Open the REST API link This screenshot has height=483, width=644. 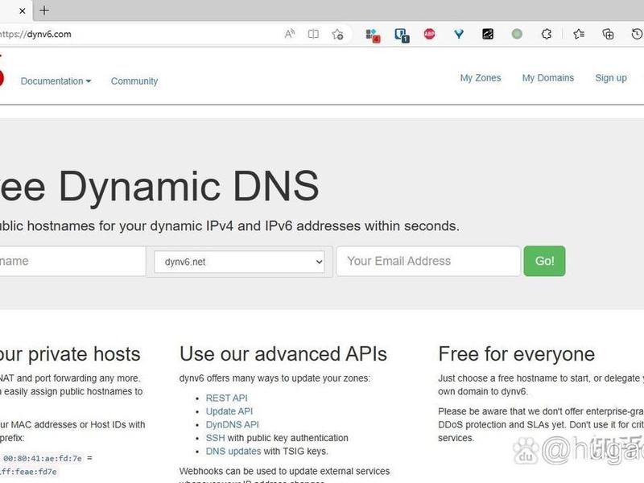226,398
